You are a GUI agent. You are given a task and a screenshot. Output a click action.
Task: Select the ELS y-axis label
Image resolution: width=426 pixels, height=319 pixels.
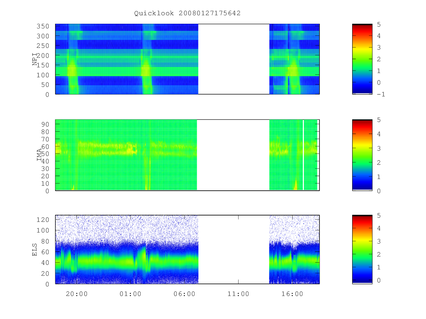point(35,250)
